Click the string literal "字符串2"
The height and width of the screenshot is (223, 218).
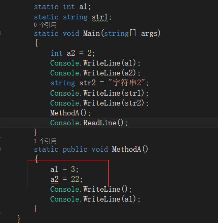click(x=126, y=83)
